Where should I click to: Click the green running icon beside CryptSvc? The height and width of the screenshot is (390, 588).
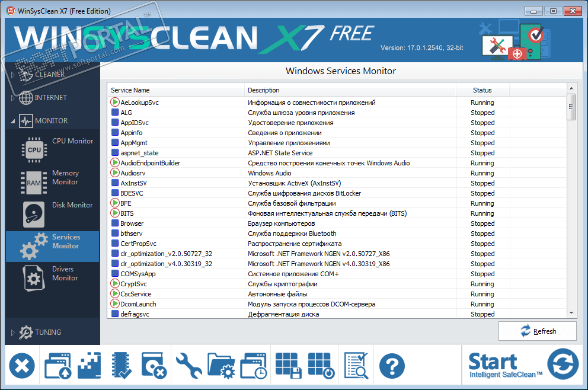coord(115,283)
